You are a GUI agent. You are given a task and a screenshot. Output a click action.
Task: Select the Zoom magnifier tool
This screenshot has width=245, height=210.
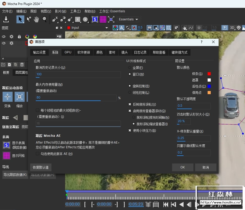coord(44,19)
